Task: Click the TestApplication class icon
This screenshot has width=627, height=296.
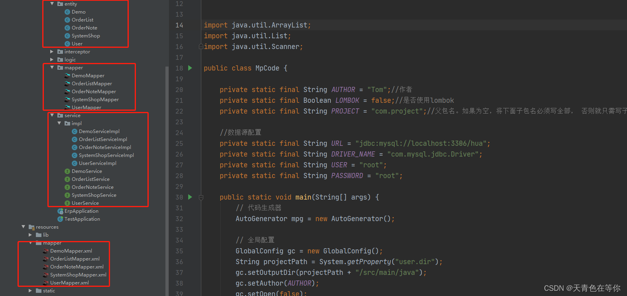Action: click(x=60, y=219)
